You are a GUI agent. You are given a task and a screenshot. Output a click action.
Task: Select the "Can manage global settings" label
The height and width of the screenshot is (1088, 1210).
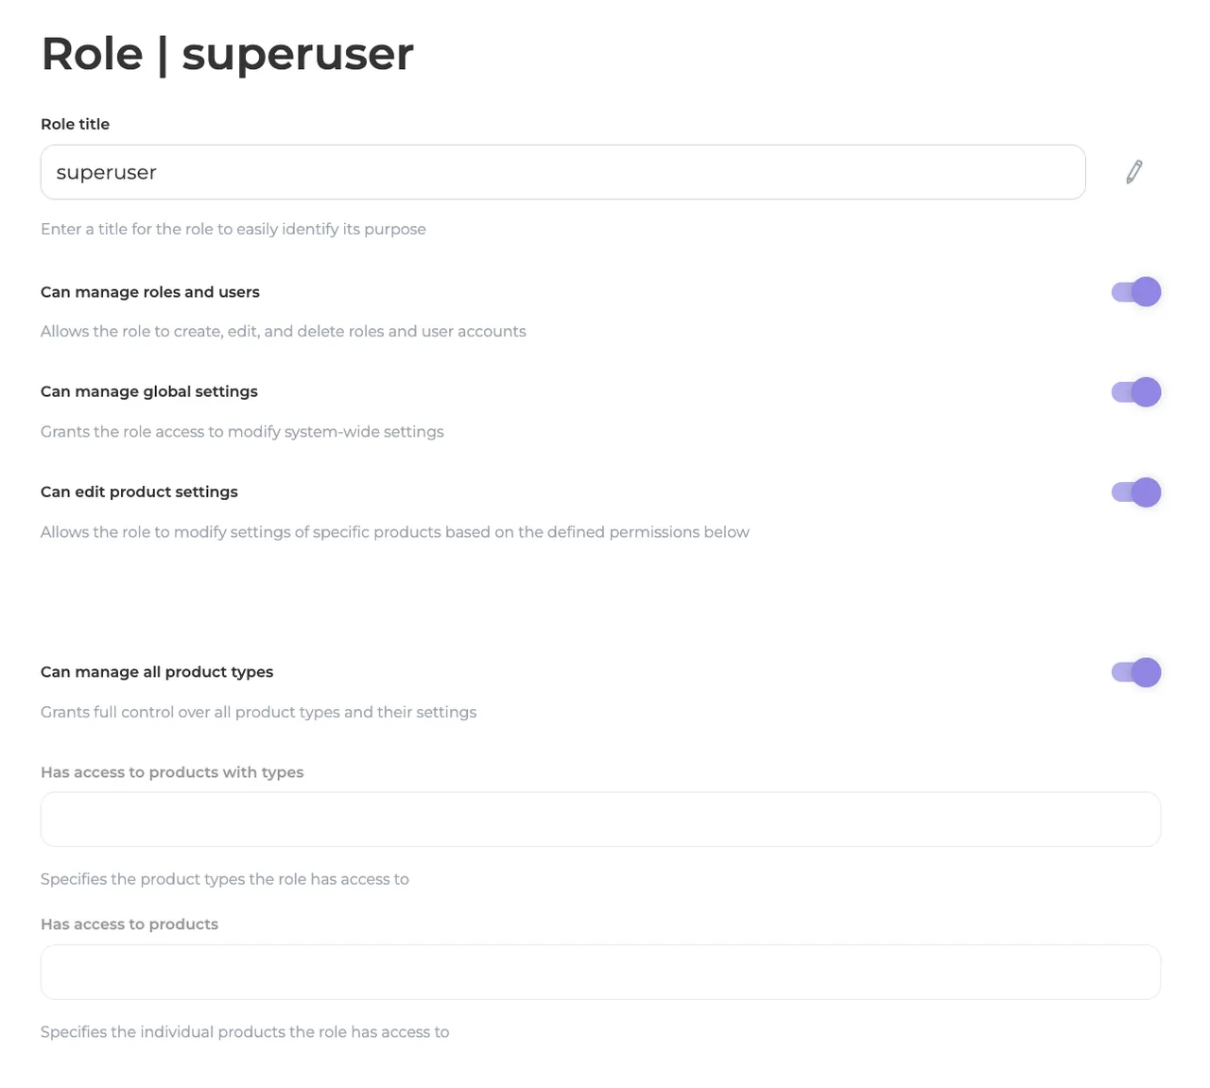tap(148, 391)
